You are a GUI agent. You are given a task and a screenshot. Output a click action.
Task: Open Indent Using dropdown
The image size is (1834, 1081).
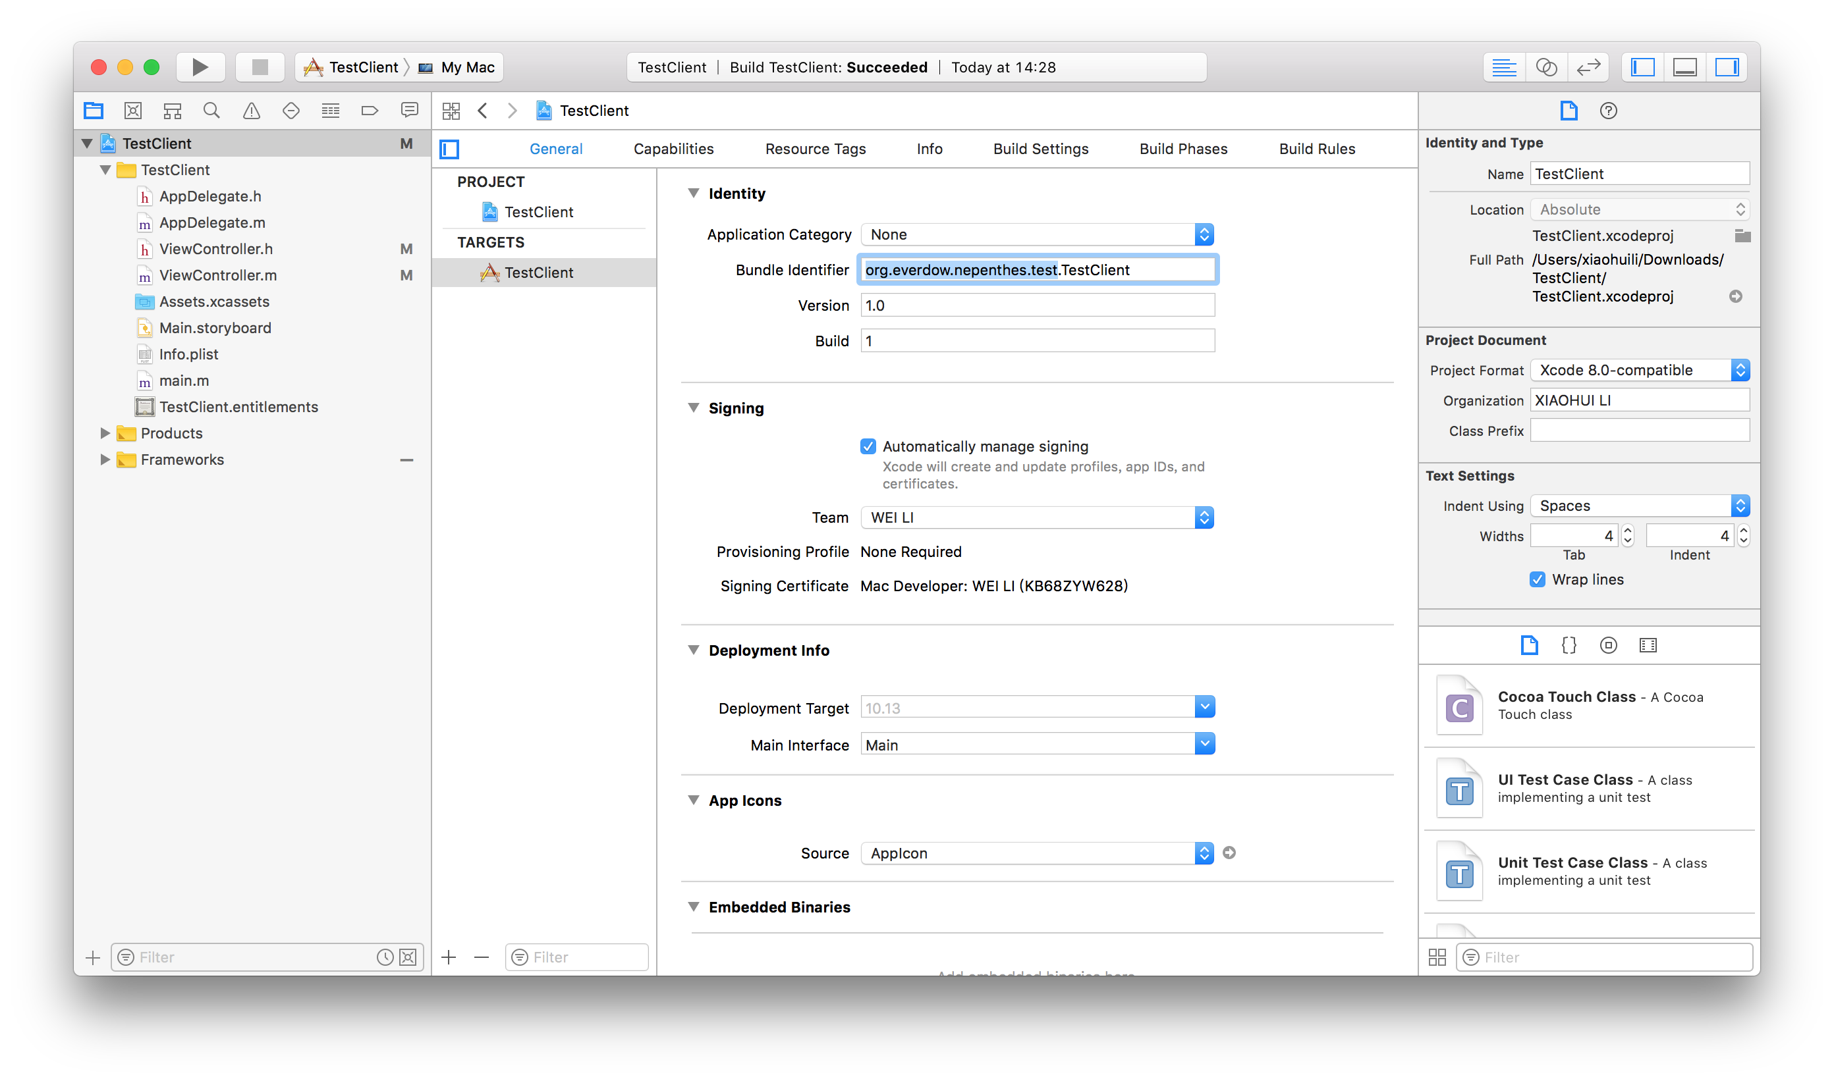[x=1640, y=506]
